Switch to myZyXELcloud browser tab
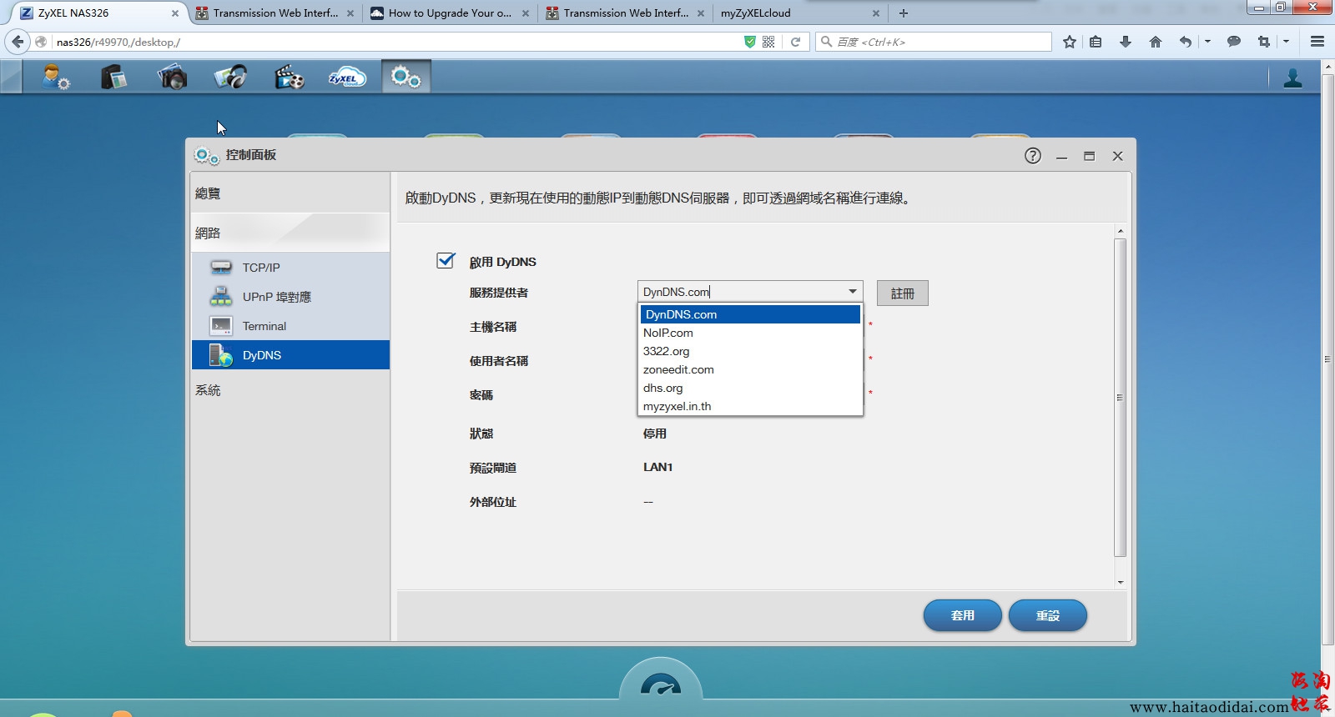Viewport: 1335px width, 717px height. (x=800, y=13)
